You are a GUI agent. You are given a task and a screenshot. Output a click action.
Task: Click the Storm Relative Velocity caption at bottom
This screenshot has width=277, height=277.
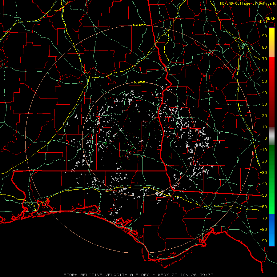[138, 275]
